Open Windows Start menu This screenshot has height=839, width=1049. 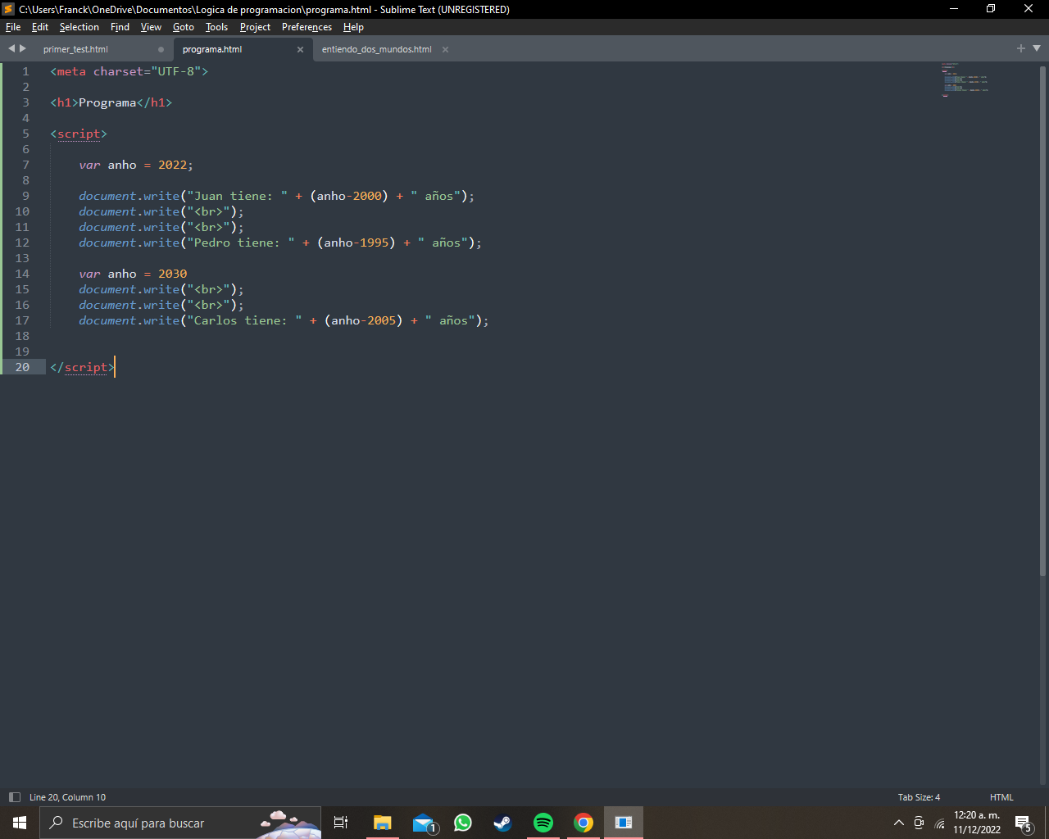20,823
